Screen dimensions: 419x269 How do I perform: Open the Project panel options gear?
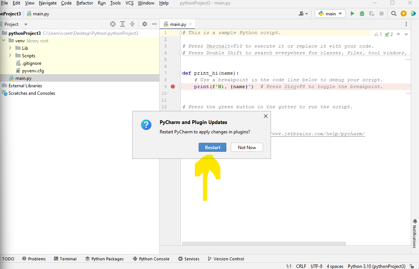click(x=145, y=24)
